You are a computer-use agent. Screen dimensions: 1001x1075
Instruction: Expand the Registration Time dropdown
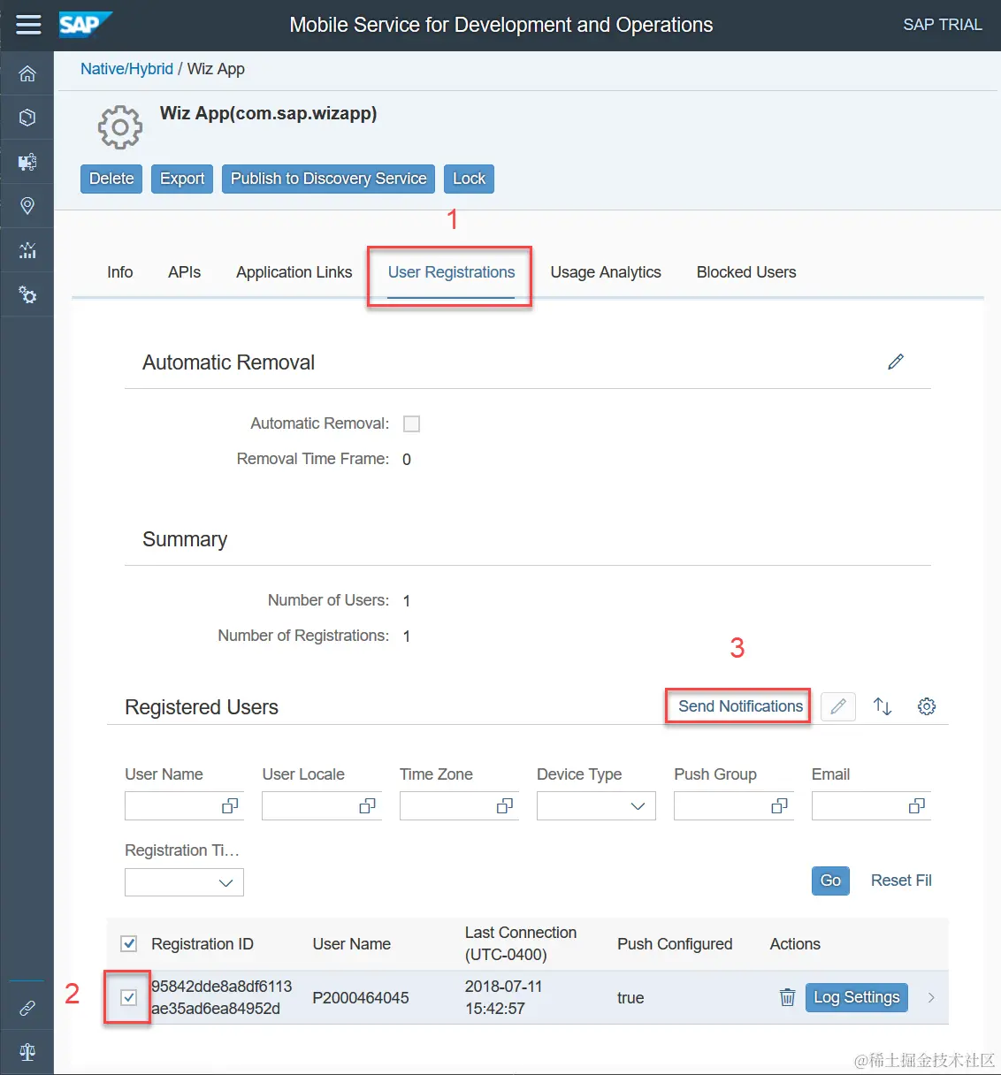click(225, 882)
